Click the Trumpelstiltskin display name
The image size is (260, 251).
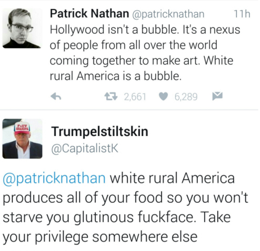click(x=100, y=131)
